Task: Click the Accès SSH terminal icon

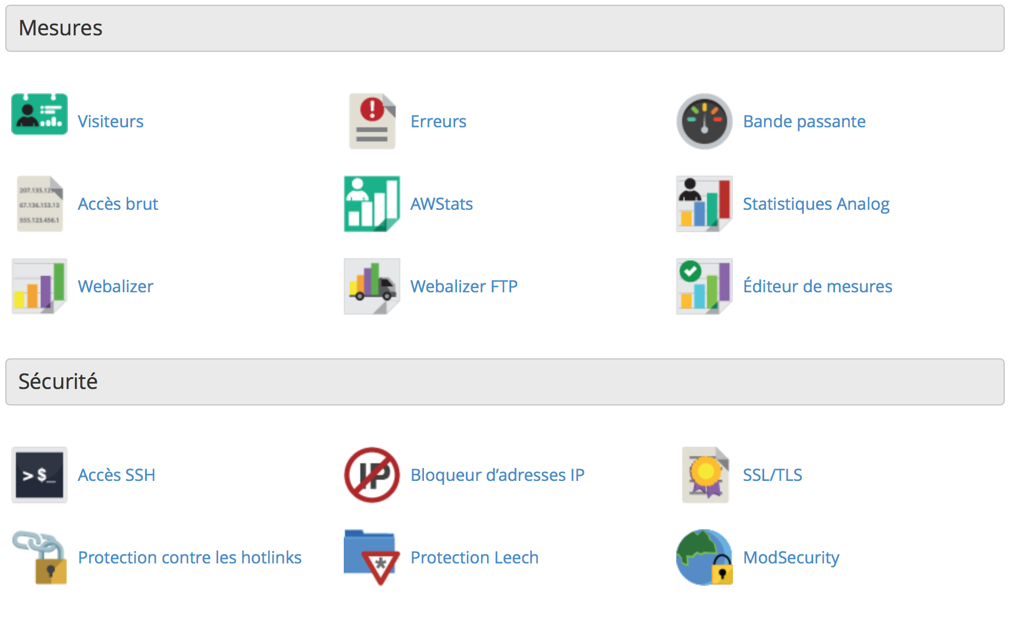Action: pyautogui.click(x=40, y=474)
